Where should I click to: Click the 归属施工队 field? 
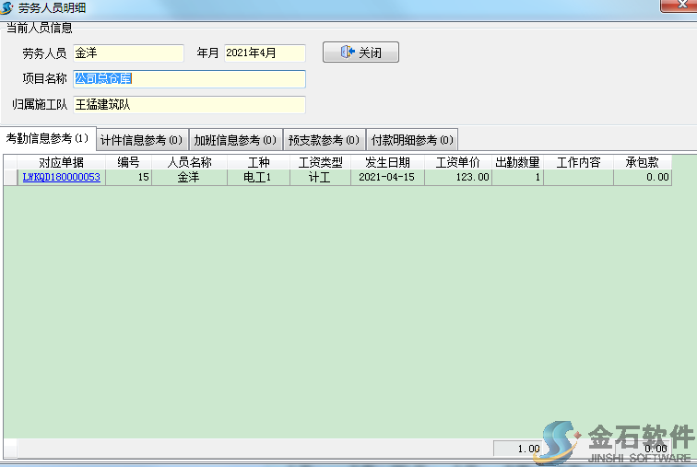(188, 104)
